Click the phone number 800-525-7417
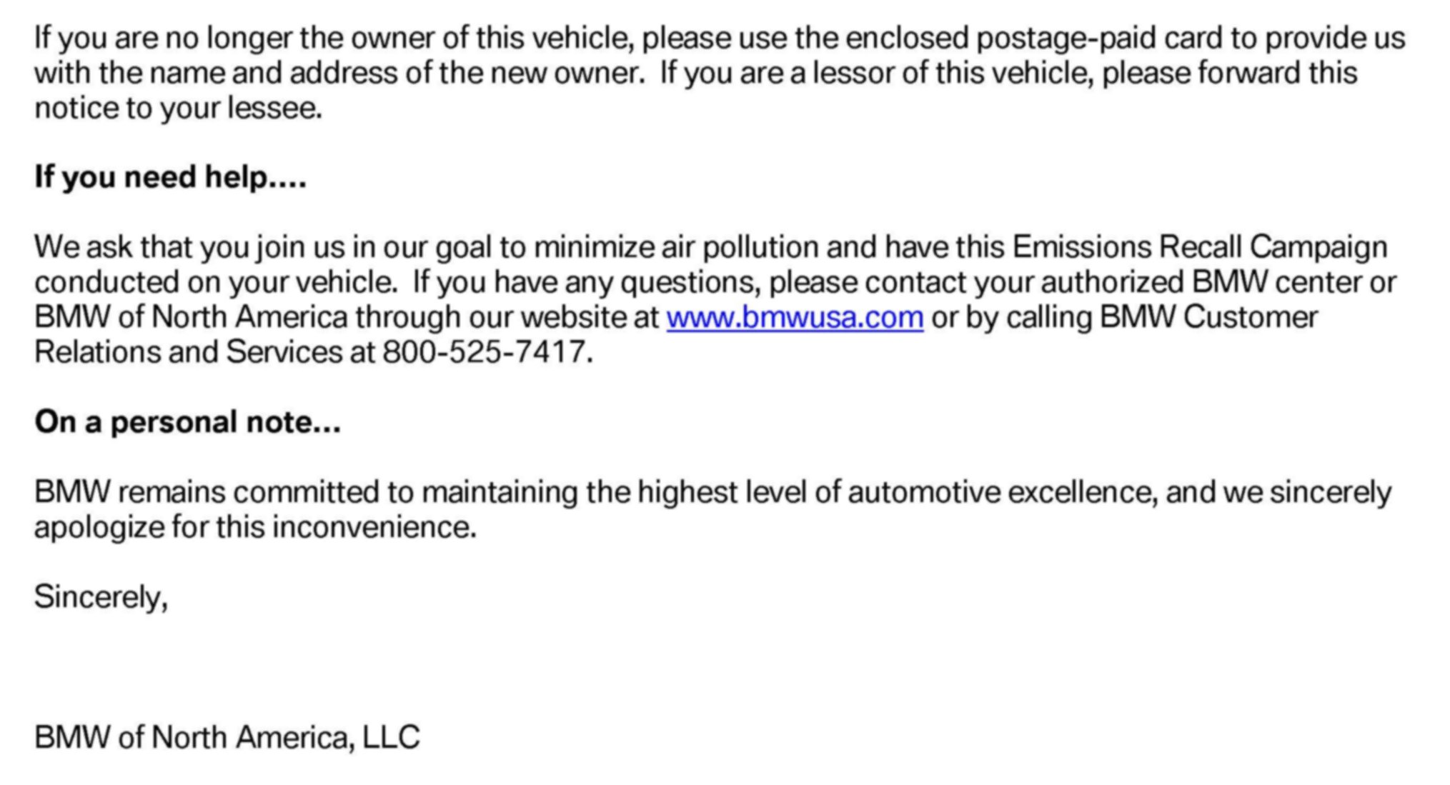The height and width of the screenshot is (785, 1450). (x=484, y=352)
